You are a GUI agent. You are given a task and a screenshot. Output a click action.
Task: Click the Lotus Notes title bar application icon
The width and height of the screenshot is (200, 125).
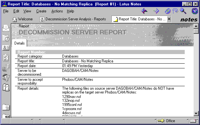point(4,4)
